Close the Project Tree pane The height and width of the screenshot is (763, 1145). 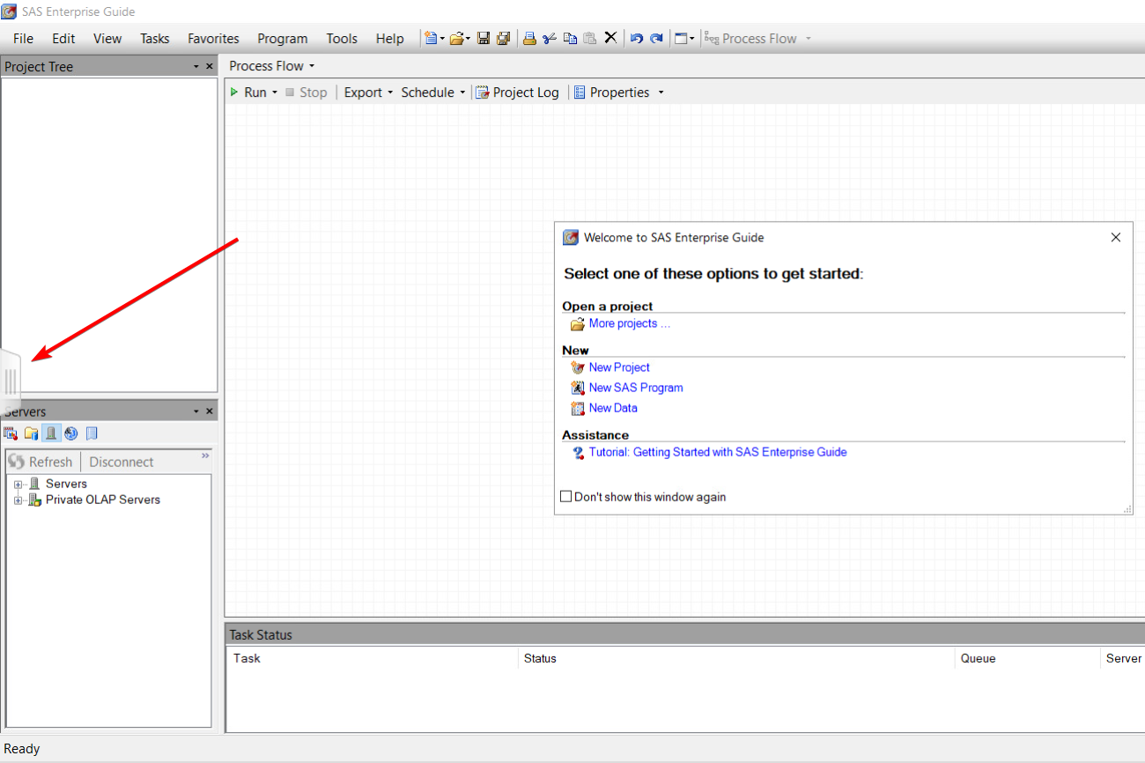pos(210,67)
